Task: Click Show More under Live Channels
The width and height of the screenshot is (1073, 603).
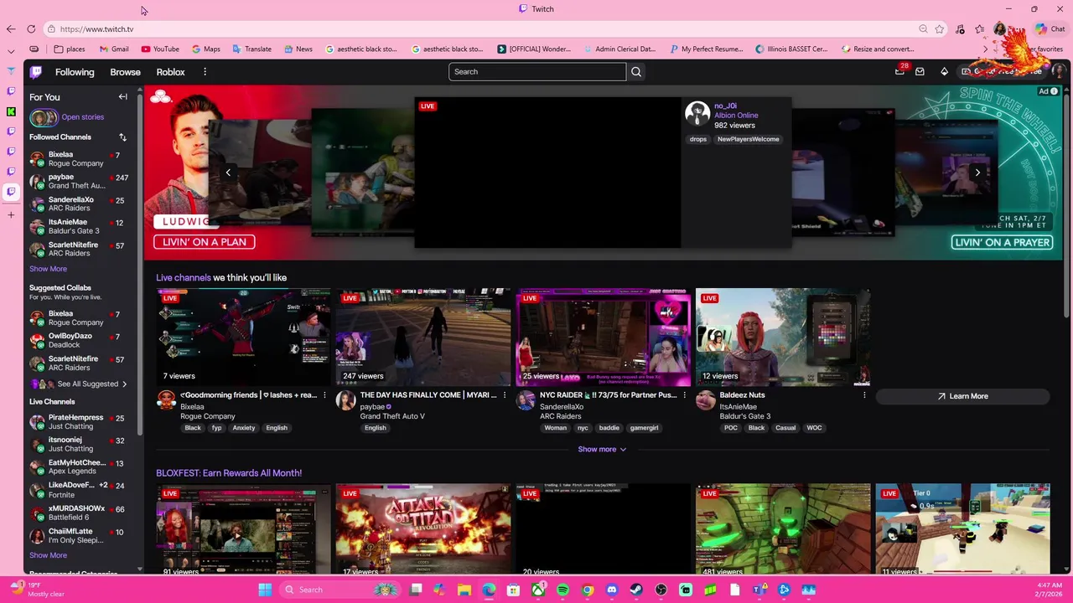Action: (x=48, y=555)
